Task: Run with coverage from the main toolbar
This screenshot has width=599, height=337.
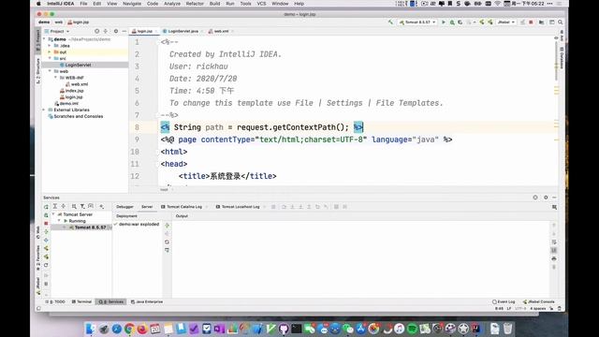Action: 460,22
